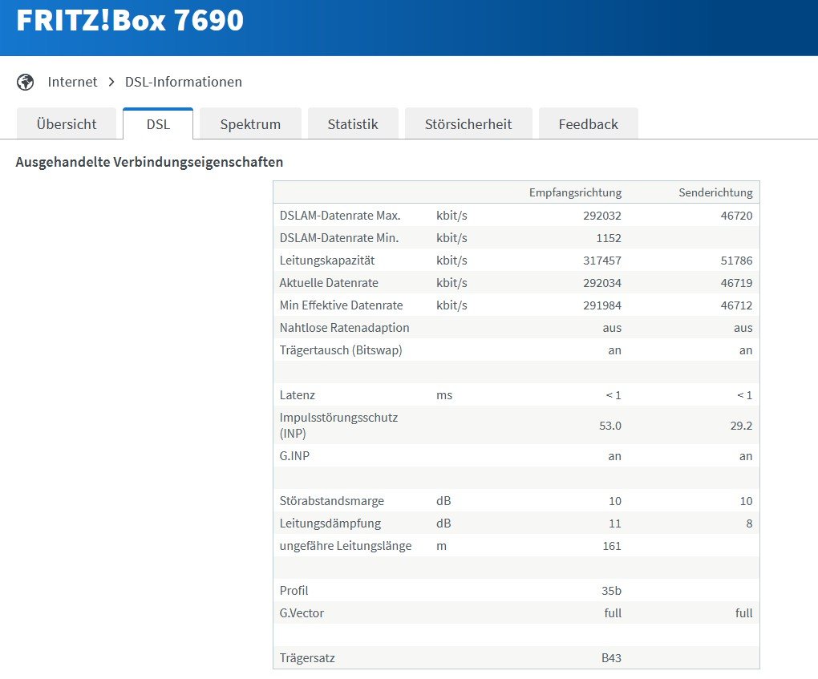This screenshot has width=818, height=679.
Task: Click the value 292032
Action: [602, 216]
